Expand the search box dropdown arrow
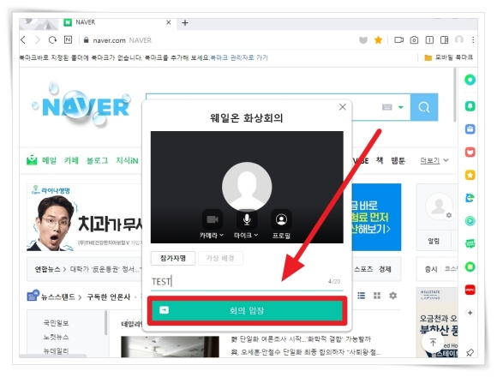 [x=401, y=107]
